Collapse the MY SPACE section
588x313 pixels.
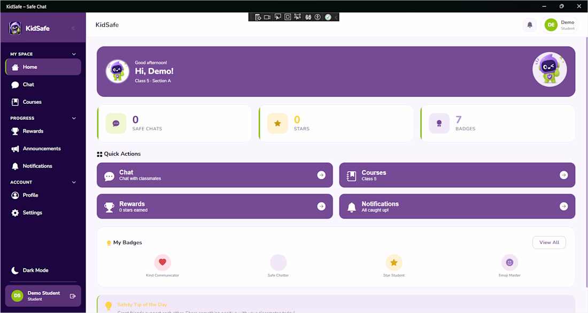tap(74, 54)
